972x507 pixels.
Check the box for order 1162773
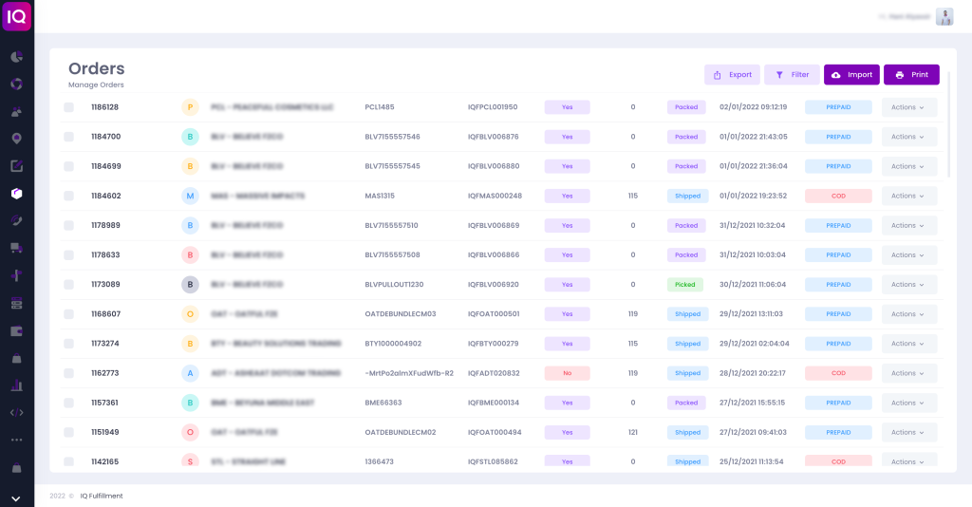click(68, 373)
